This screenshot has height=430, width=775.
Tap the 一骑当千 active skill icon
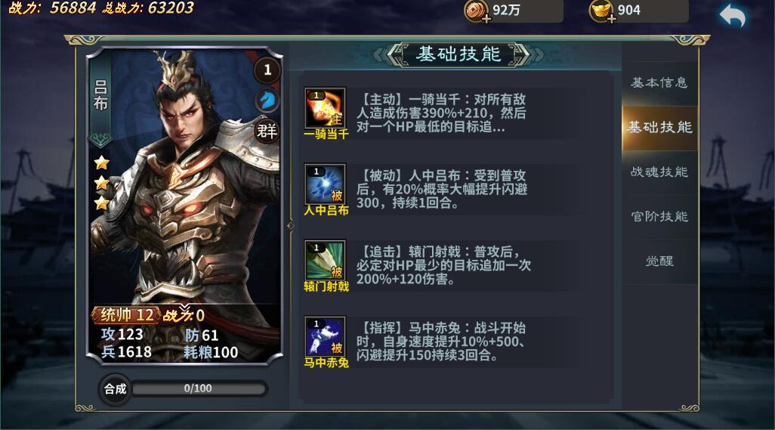click(325, 108)
